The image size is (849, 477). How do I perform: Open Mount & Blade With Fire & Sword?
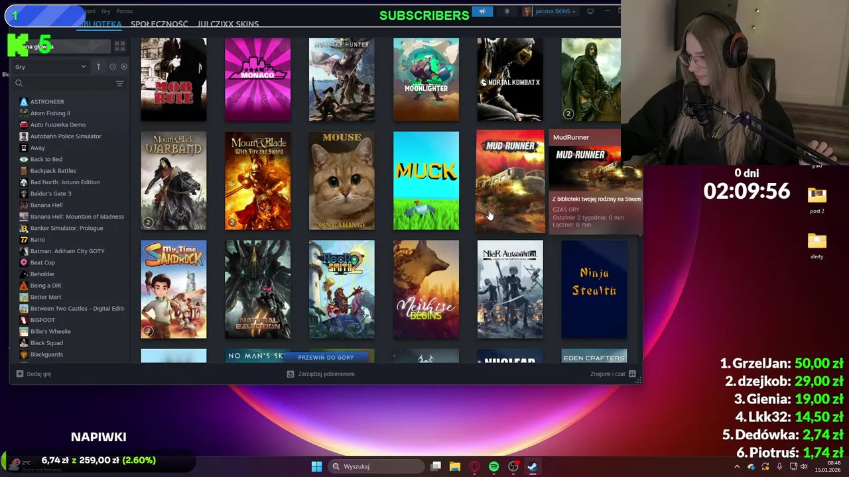(x=257, y=181)
